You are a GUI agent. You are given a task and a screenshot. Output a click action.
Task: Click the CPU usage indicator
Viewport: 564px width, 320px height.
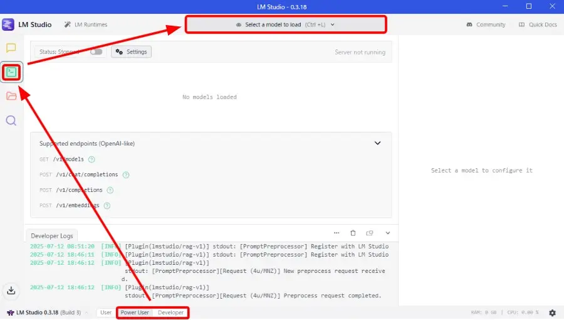click(x=523, y=312)
